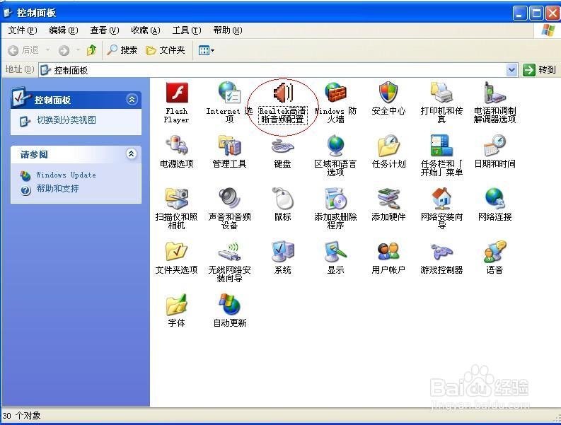Image resolution: width=561 pixels, height=425 pixels.
Task: Open 安全中心 shield icon
Action: tap(388, 93)
